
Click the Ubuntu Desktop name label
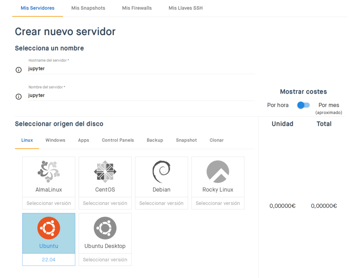click(x=105, y=246)
